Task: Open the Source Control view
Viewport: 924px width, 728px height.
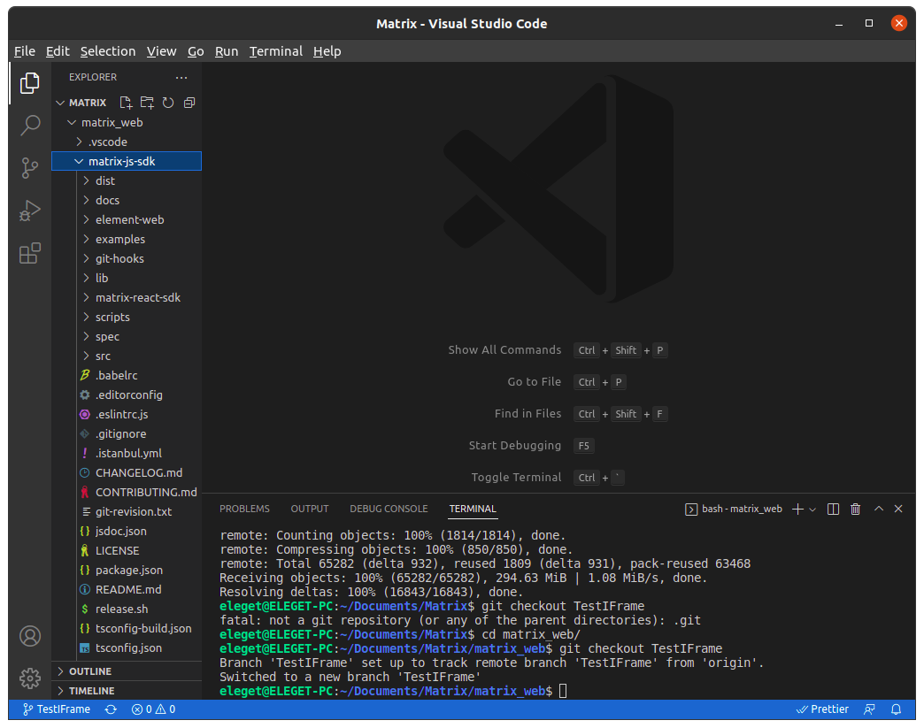Action: click(x=30, y=168)
